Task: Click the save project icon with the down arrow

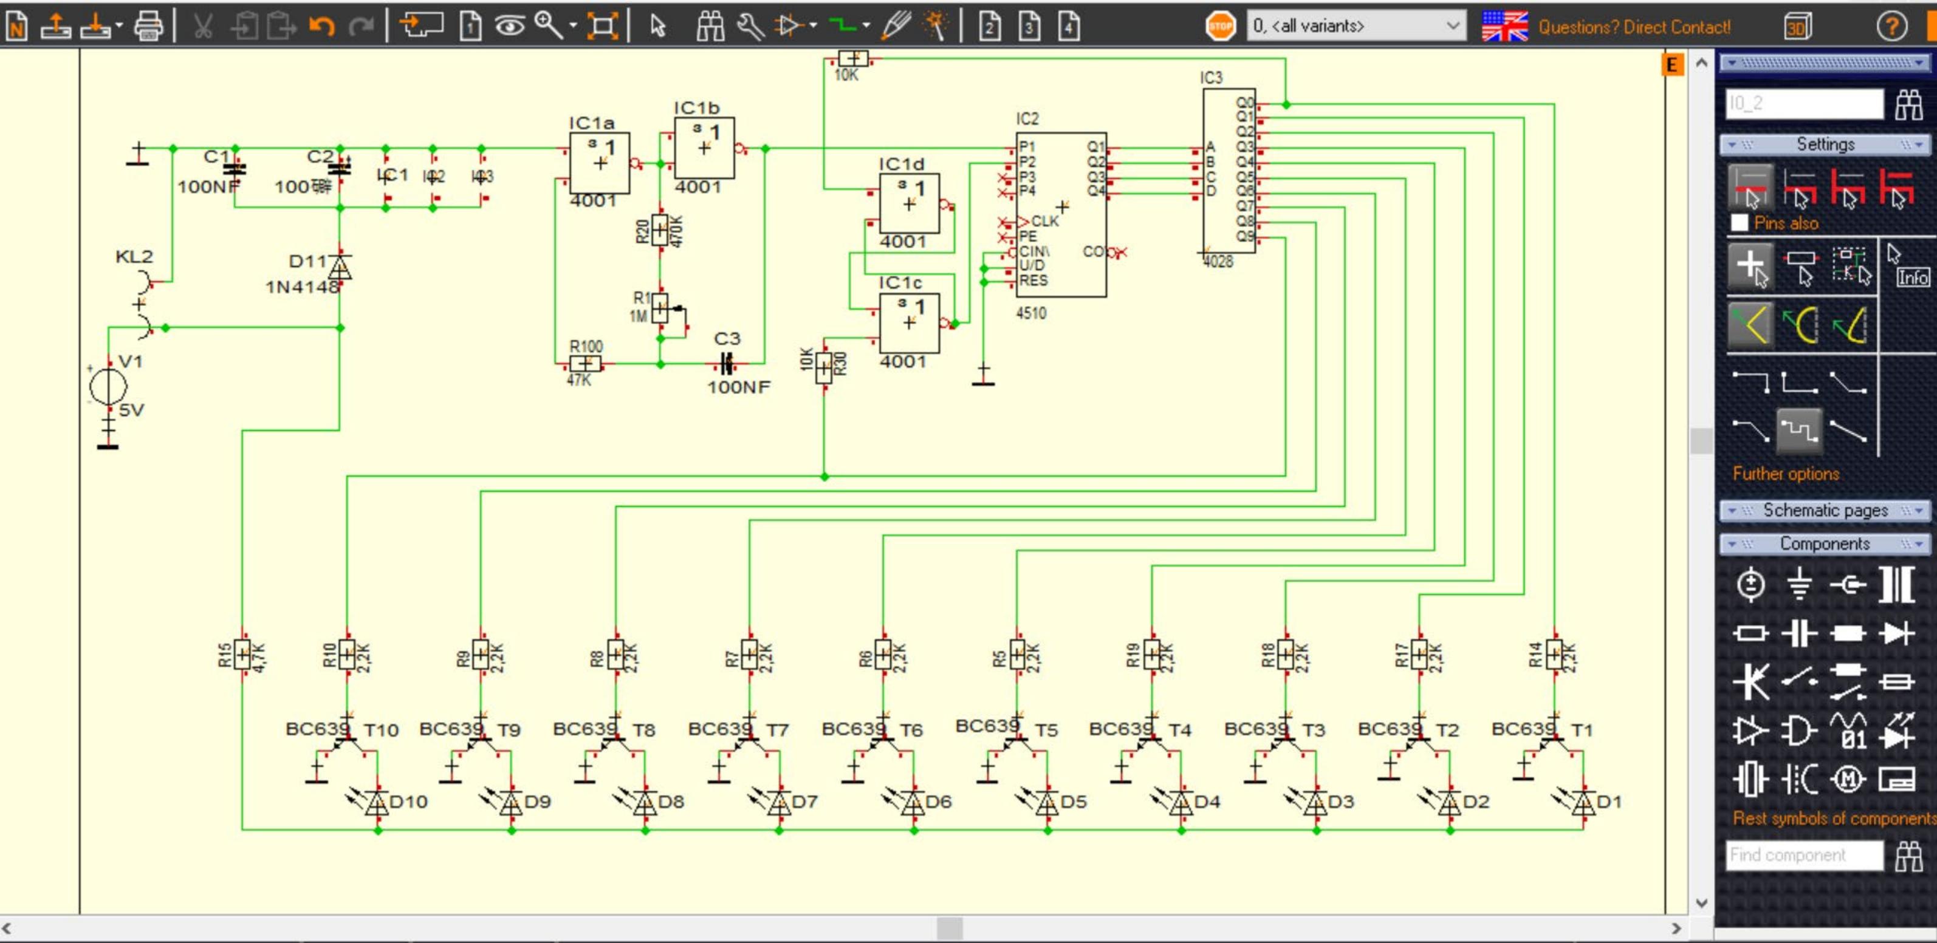Action: click(x=95, y=26)
